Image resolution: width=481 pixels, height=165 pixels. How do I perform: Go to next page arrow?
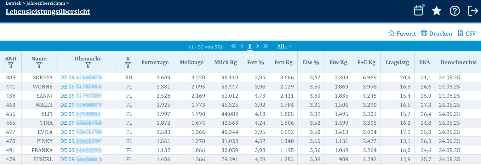point(258,46)
